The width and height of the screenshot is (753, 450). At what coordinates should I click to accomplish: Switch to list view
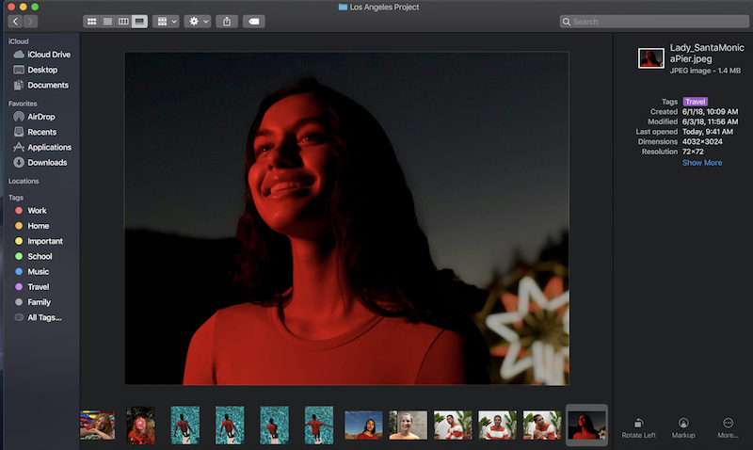click(x=107, y=21)
